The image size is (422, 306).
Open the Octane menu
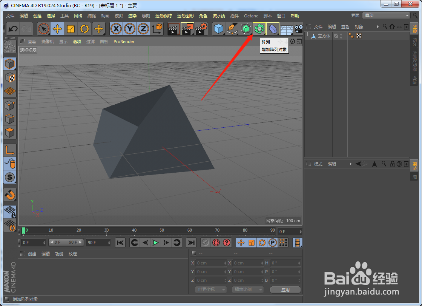point(251,16)
